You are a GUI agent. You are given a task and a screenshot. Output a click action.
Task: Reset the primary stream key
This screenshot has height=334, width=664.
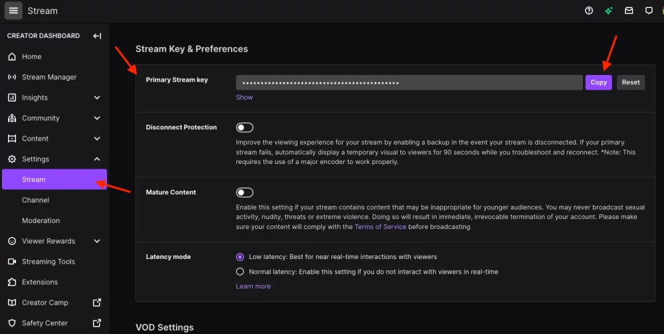point(631,82)
